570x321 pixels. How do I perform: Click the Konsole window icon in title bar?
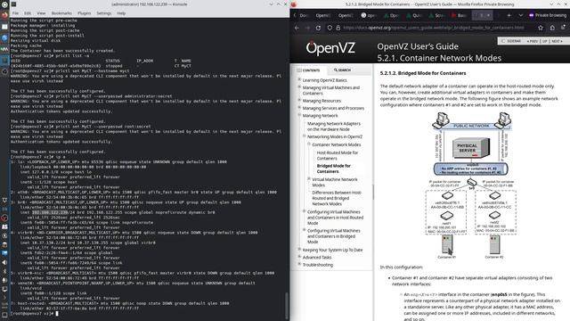pyautogui.click(x=13, y=4)
